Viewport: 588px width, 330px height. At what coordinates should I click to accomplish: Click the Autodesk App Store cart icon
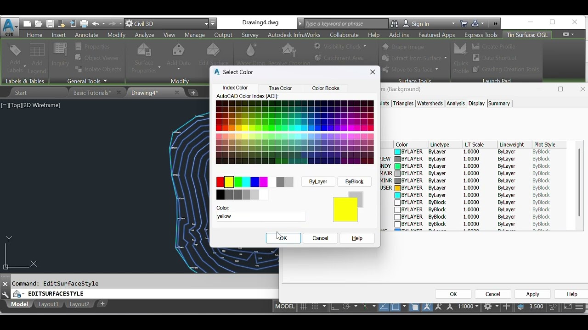click(x=464, y=23)
